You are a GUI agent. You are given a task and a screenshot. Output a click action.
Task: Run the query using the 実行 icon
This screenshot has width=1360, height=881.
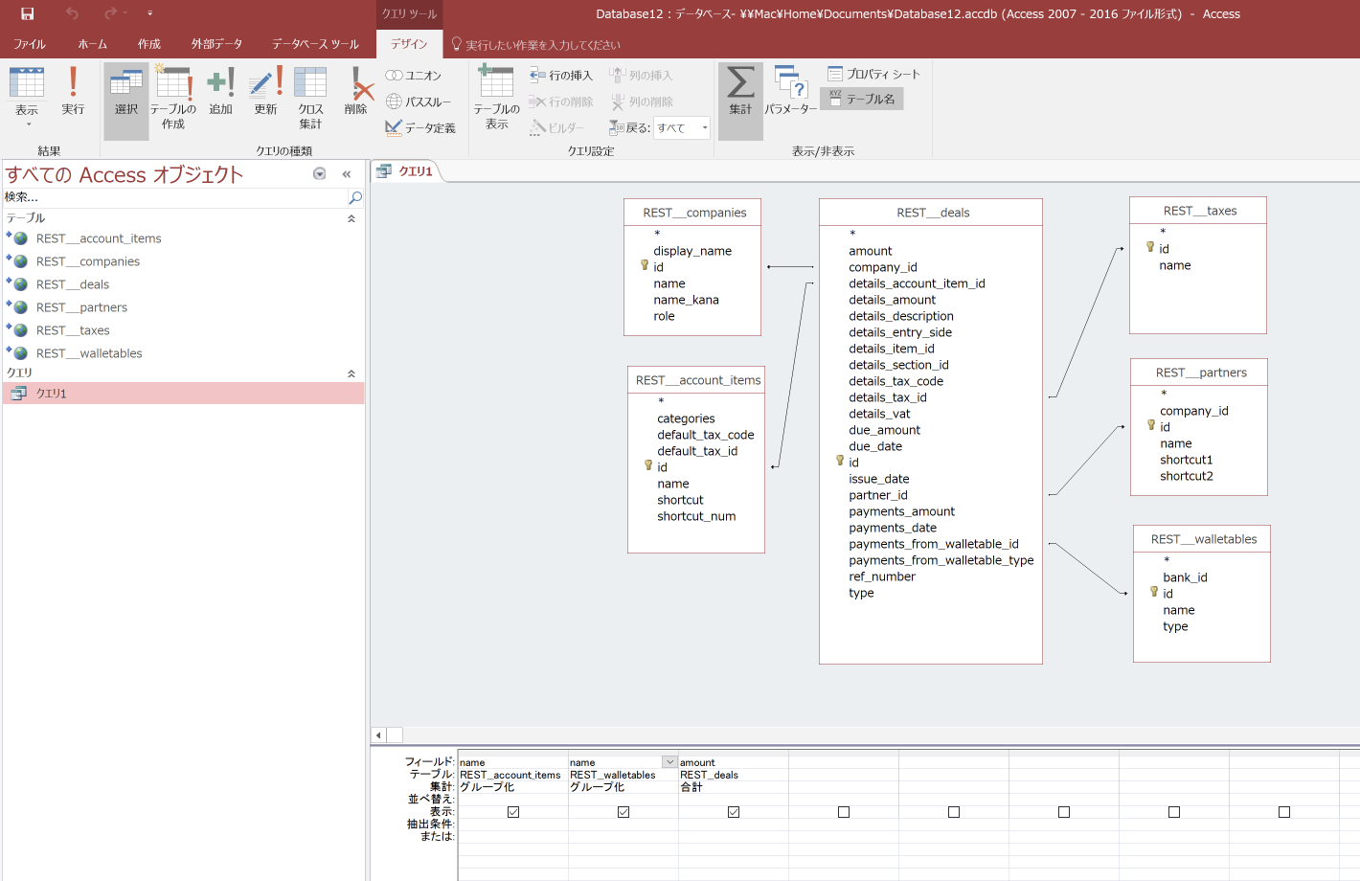tap(72, 91)
